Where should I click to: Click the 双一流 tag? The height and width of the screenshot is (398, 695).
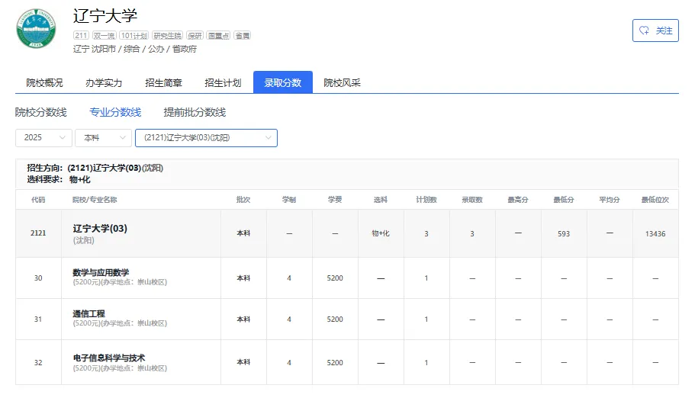pyautogui.click(x=105, y=36)
